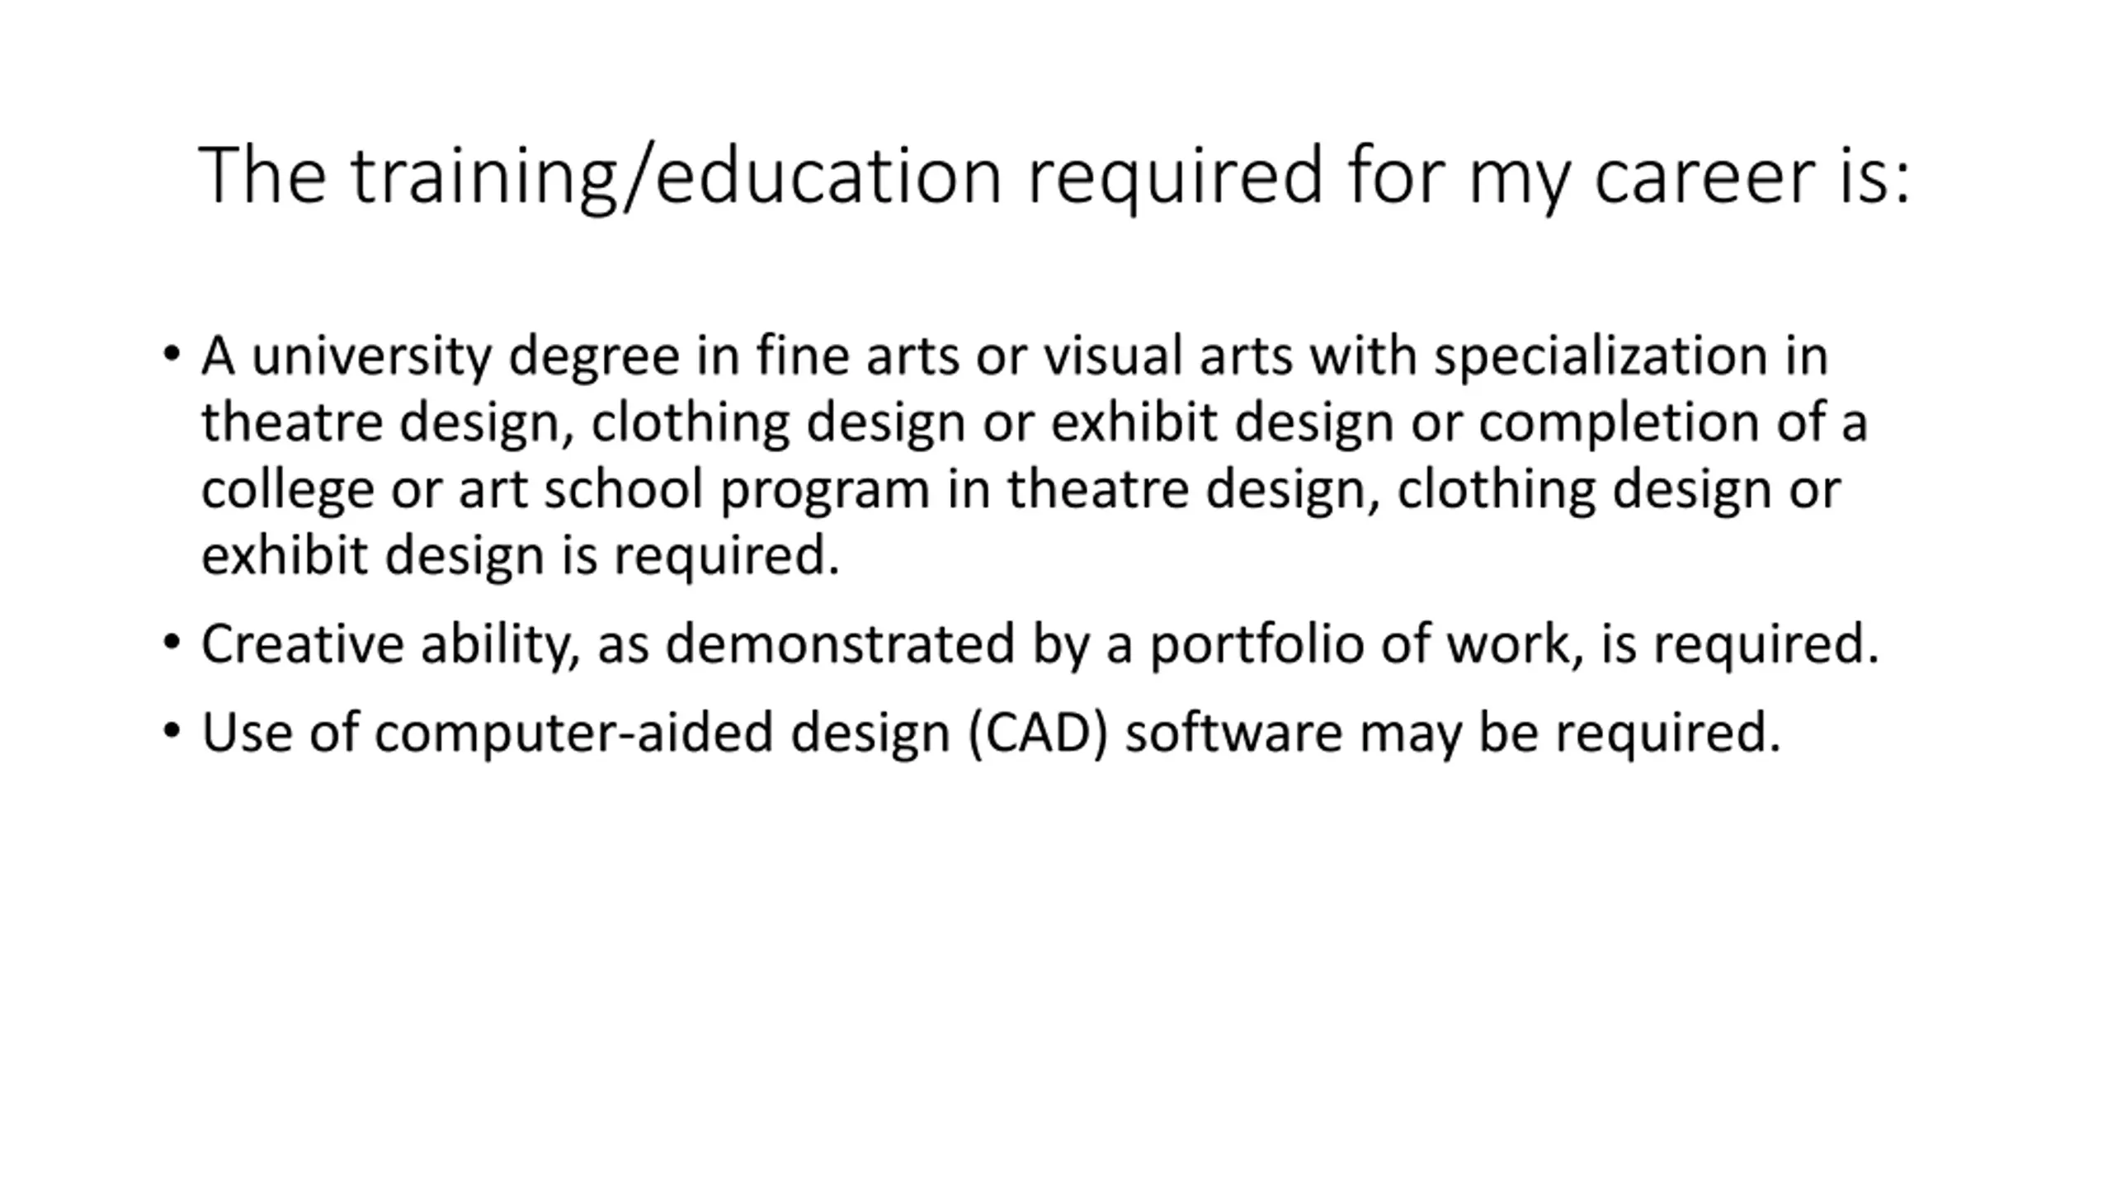Click the words "may be required."
This screenshot has height=1188, width=2112.
tap(1570, 733)
